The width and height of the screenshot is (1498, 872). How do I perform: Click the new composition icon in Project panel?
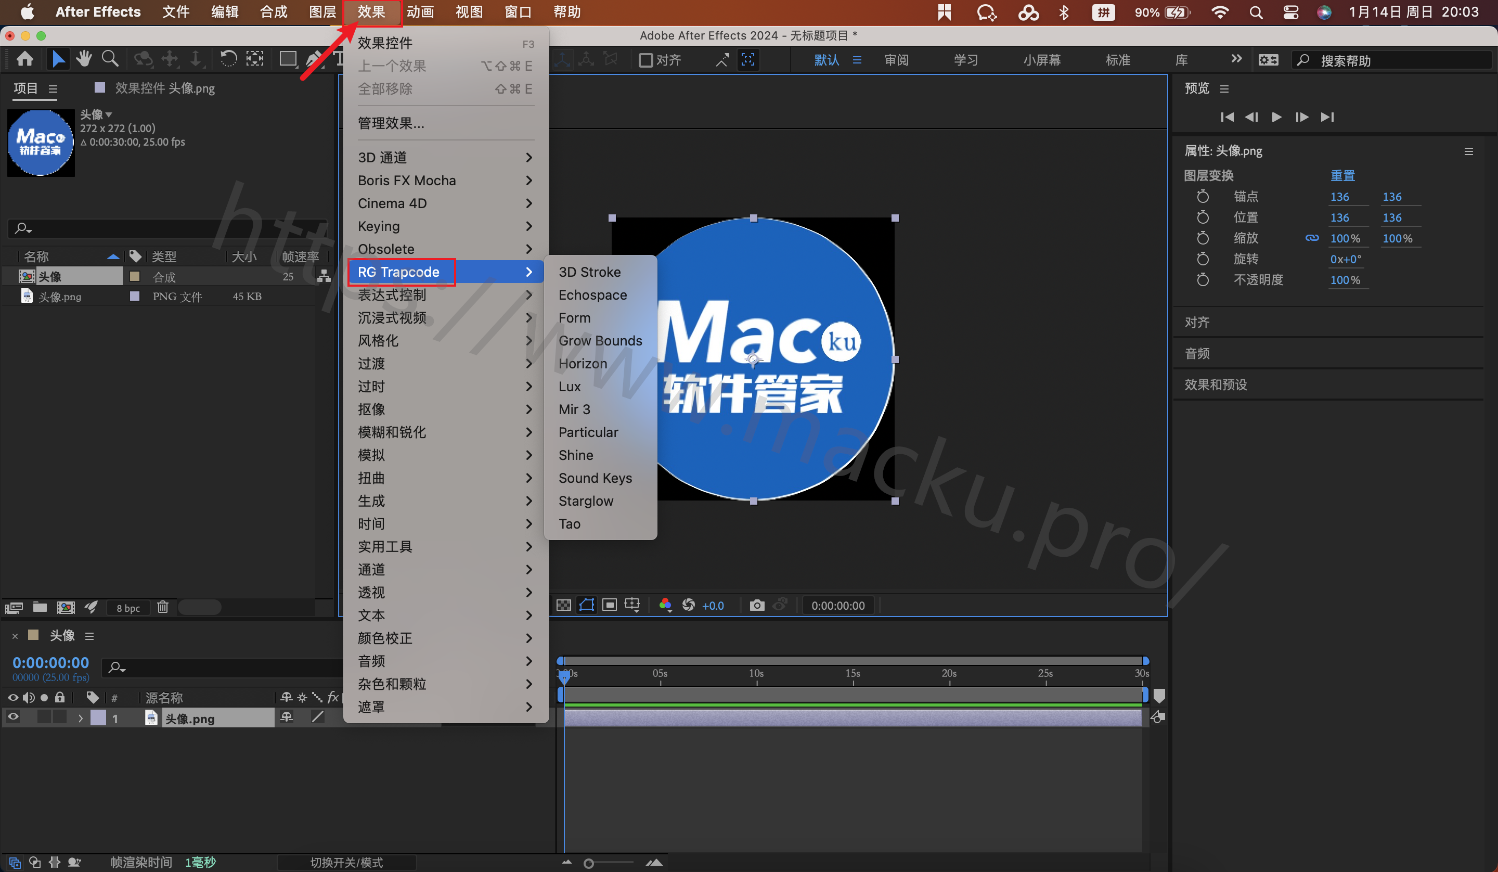(x=66, y=607)
